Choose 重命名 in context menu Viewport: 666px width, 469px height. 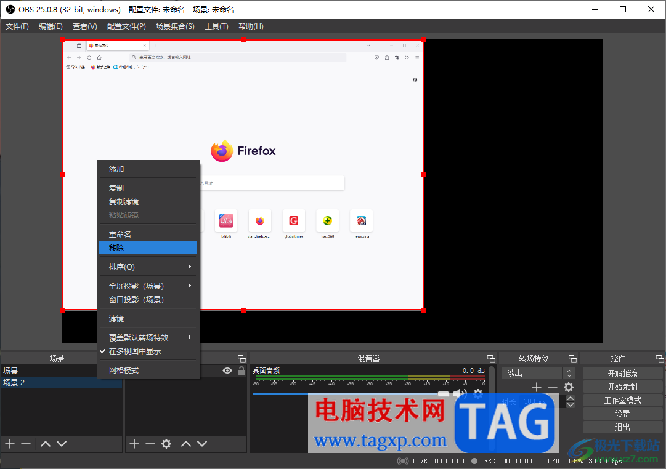point(147,235)
